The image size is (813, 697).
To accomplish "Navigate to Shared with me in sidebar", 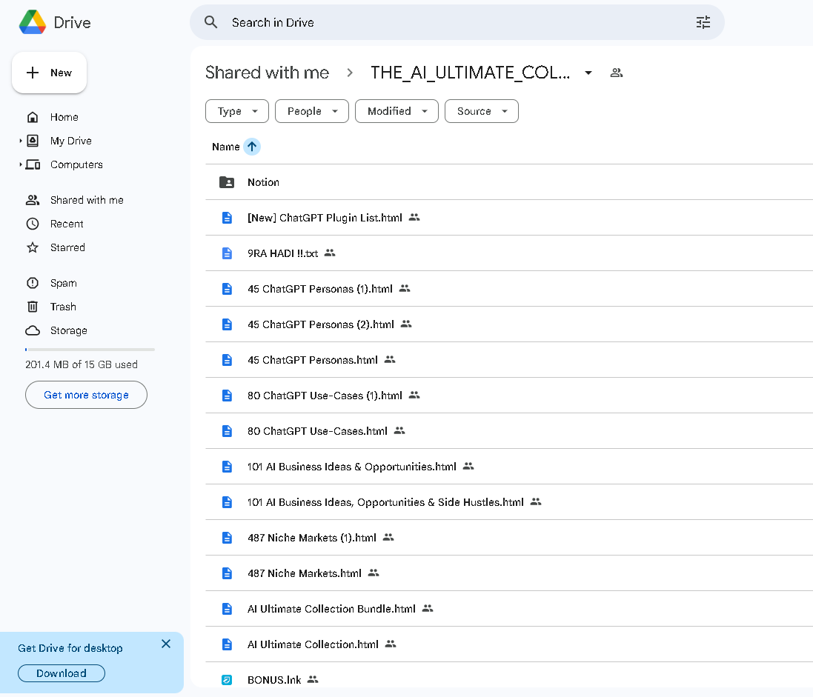I will point(87,200).
